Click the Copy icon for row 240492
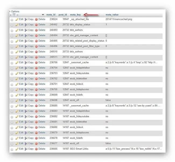Viewport: 175px width, 162px height. click(x=26, y=25)
